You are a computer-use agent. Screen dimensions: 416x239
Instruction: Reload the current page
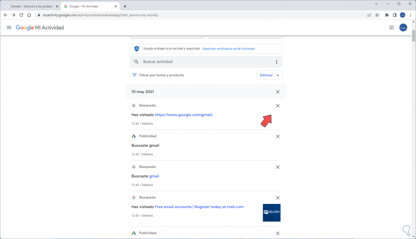[21, 15]
